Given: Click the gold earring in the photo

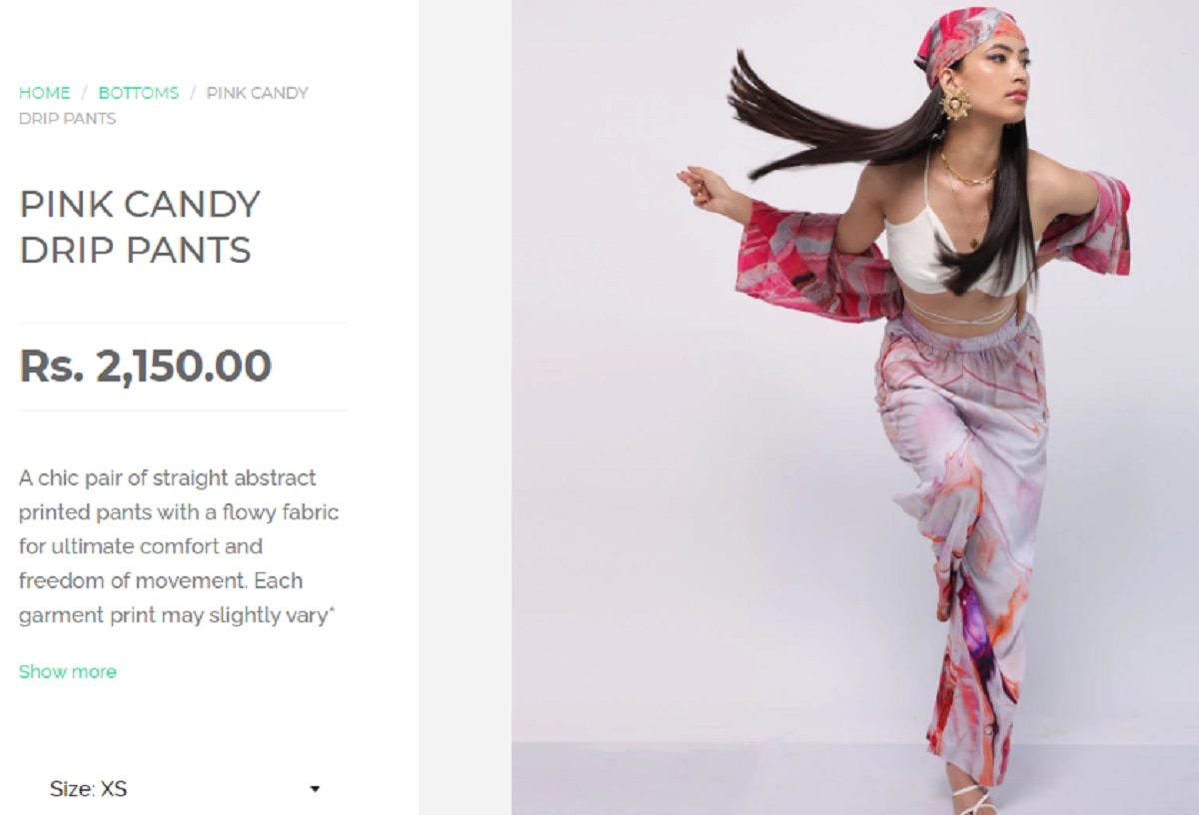Looking at the screenshot, I should (x=955, y=104).
